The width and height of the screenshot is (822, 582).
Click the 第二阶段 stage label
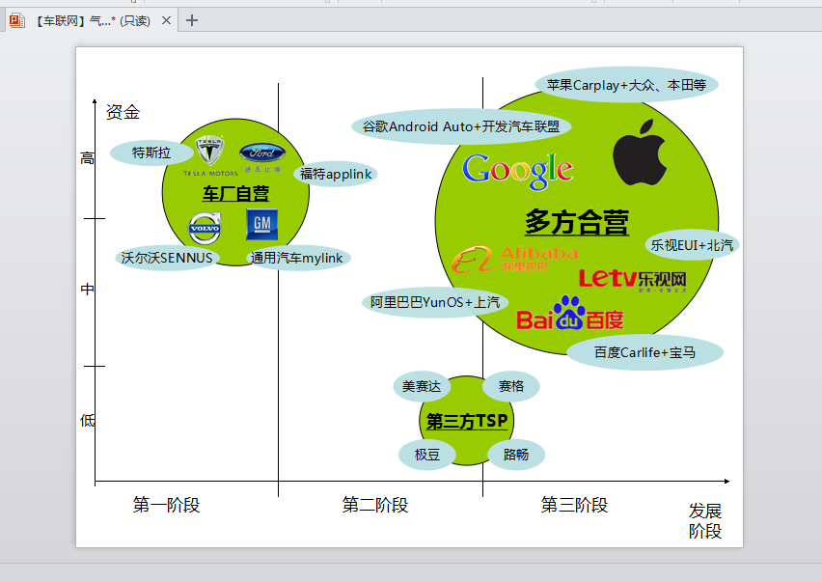click(375, 505)
